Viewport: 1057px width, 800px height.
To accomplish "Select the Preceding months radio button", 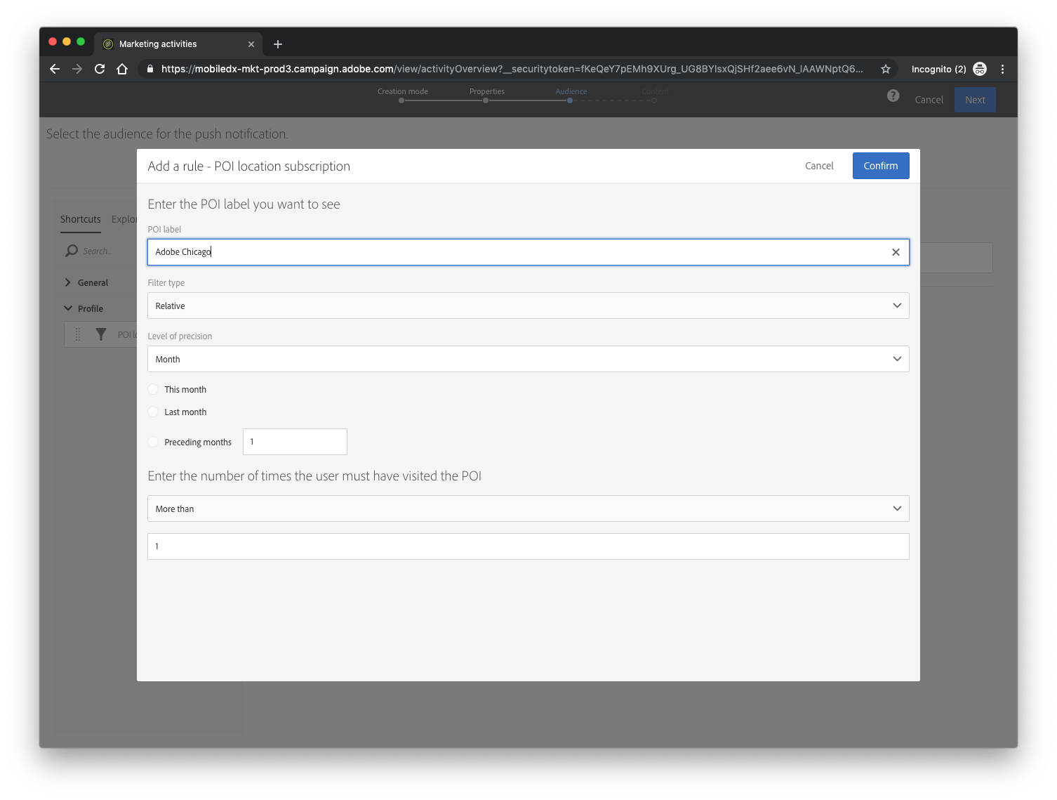I will tap(154, 442).
